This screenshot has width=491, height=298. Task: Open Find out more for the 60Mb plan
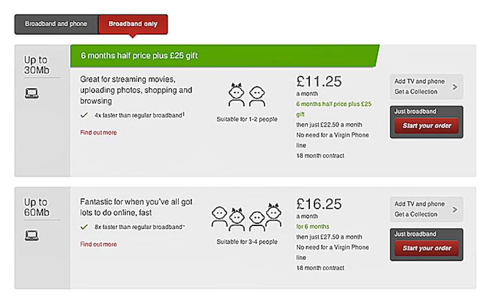[98, 244]
